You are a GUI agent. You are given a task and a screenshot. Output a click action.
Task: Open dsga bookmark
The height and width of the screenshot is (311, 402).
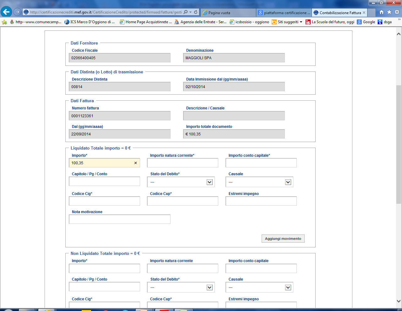[x=385, y=22]
